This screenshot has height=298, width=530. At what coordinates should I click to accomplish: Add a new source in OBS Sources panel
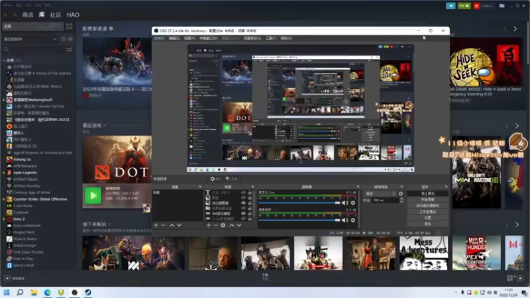tap(209, 225)
